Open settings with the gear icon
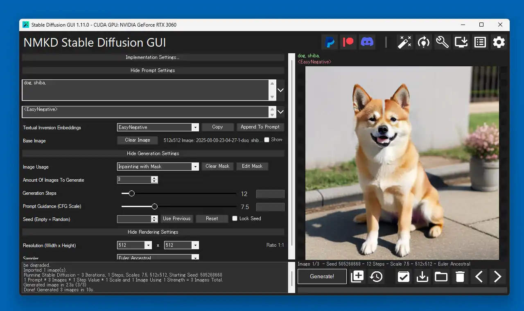The width and height of the screenshot is (524, 311). (x=499, y=42)
